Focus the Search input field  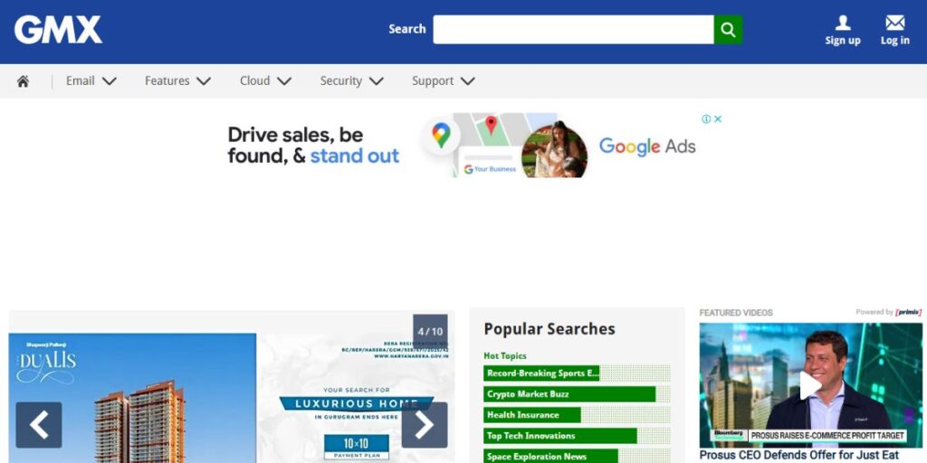(x=573, y=30)
